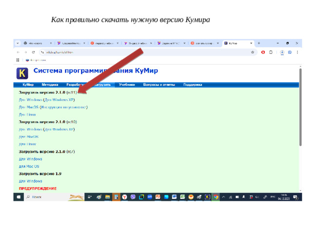Open rc7 для Mac OS link
The width and height of the screenshot is (312, 234).
click(29, 166)
